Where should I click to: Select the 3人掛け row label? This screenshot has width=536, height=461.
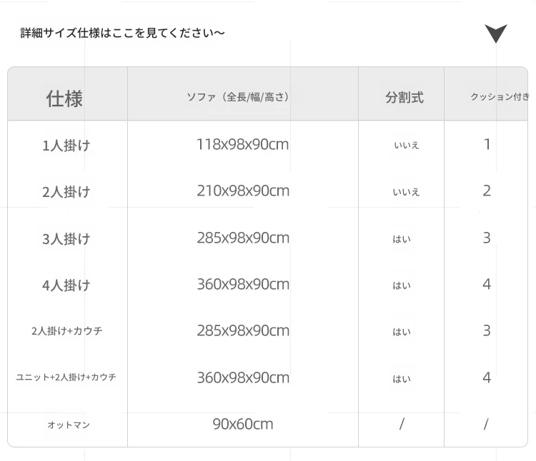pos(66,238)
